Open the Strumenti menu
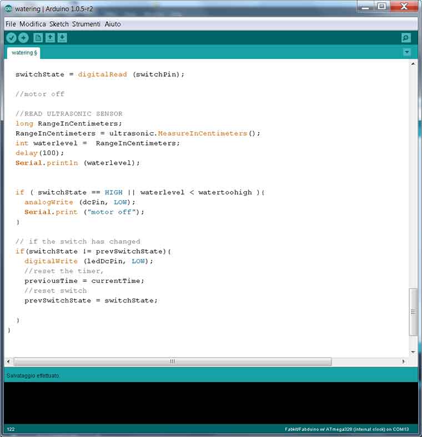This screenshot has height=437, width=422. (x=86, y=24)
